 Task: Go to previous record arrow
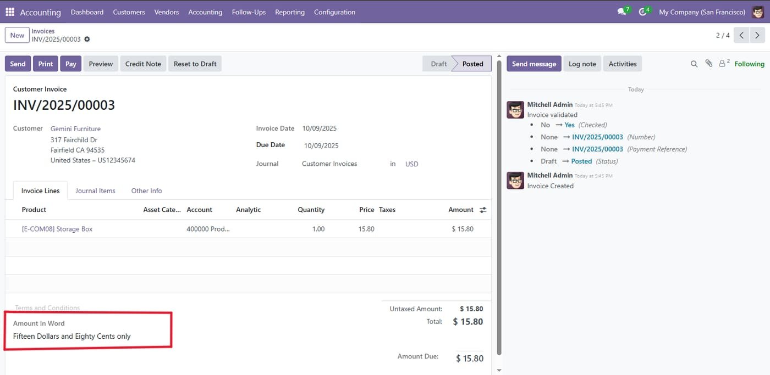click(x=742, y=35)
